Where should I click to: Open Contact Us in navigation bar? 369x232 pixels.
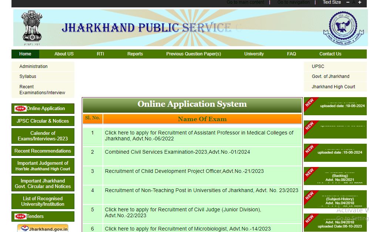tap(330, 54)
